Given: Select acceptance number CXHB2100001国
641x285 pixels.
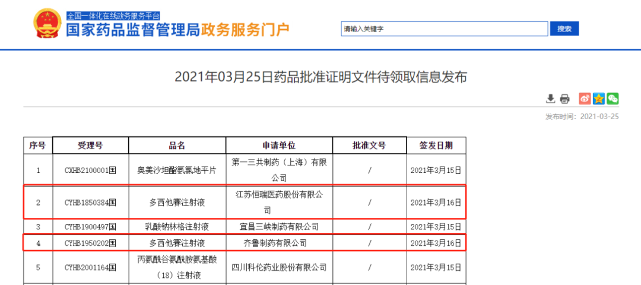Looking at the screenshot, I should pyautogui.click(x=90, y=170).
